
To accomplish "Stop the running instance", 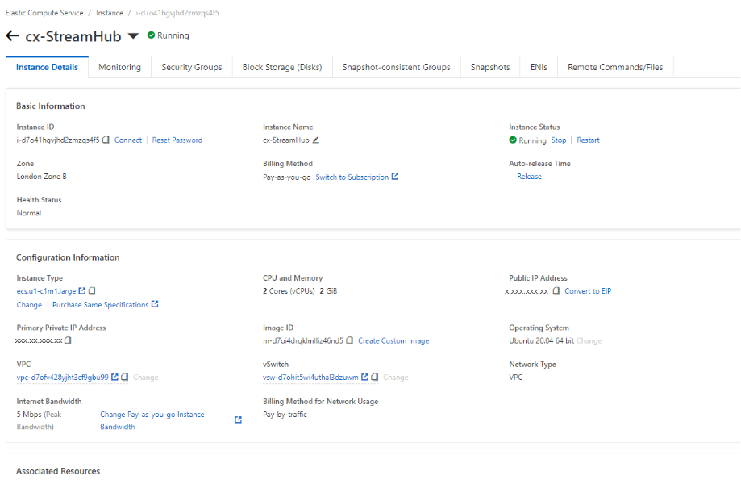I will pyautogui.click(x=559, y=140).
